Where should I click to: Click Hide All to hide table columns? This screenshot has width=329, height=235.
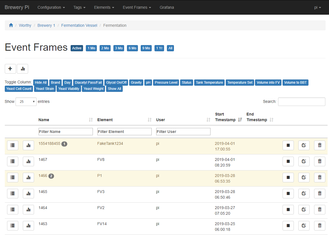tap(41, 82)
